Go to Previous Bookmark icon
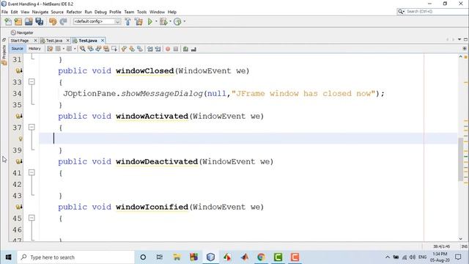This screenshot has width=469, height=264. coord(124,49)
